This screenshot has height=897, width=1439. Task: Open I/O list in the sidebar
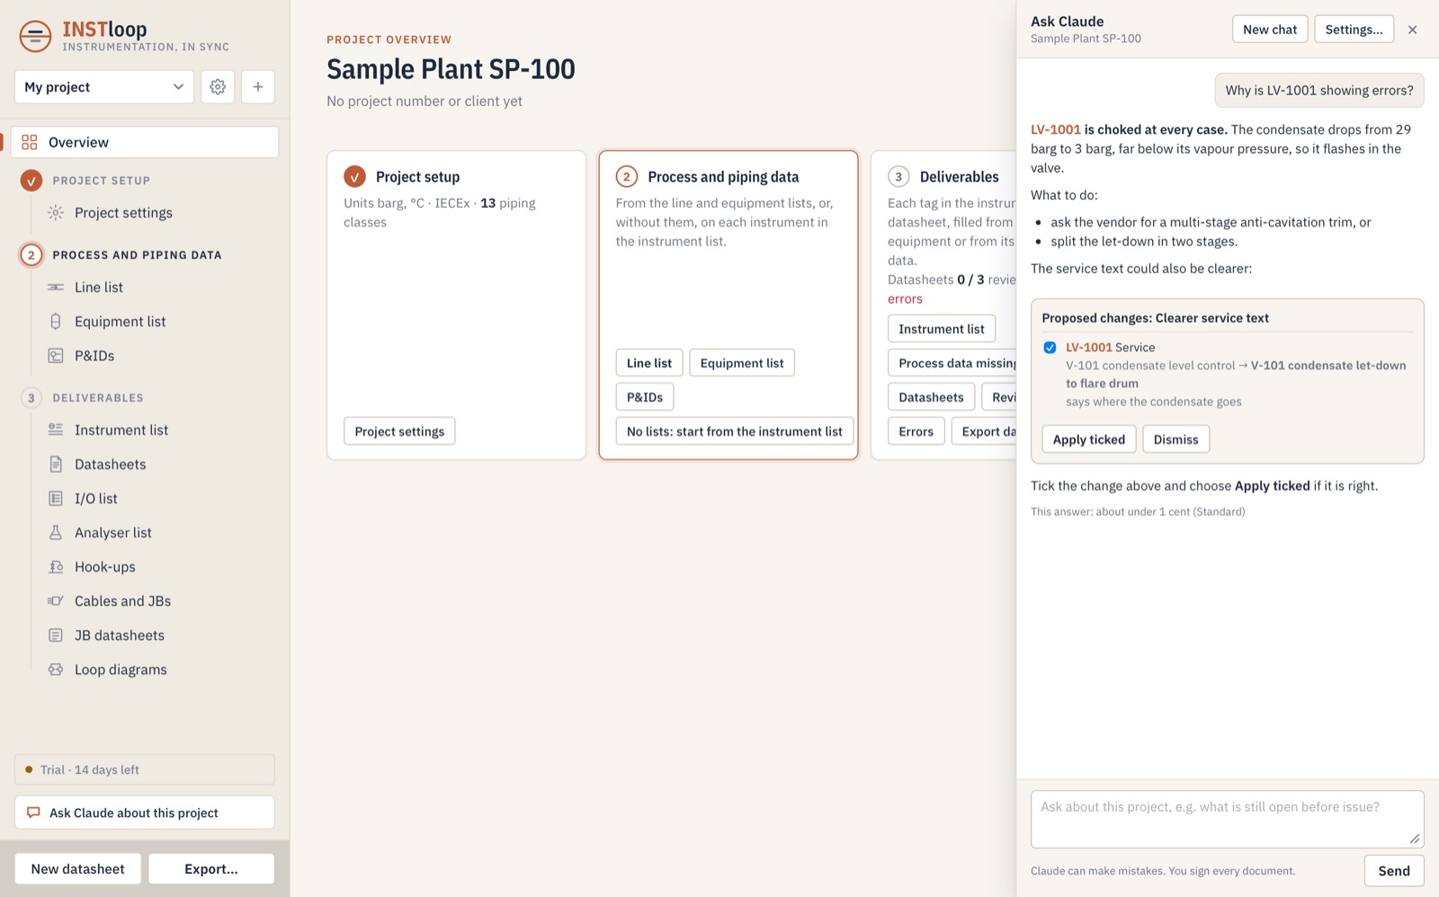[96, 499]
